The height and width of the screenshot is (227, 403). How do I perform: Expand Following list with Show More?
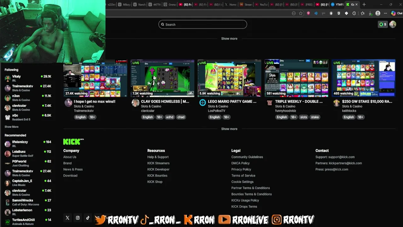point(11,127)
